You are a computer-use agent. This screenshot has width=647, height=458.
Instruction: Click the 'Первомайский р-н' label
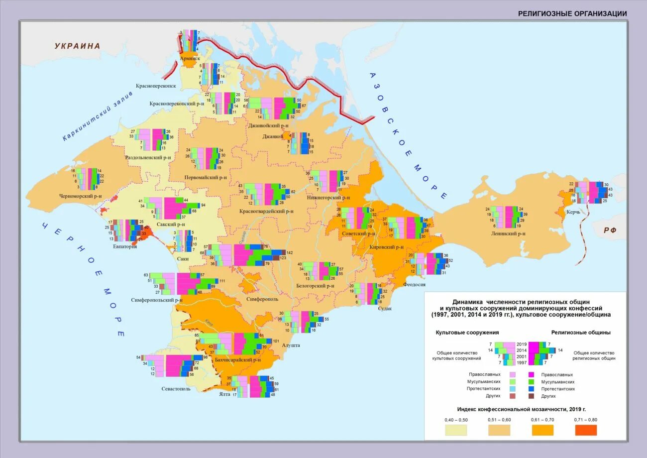pyautogui.click(x=206, y=177)
